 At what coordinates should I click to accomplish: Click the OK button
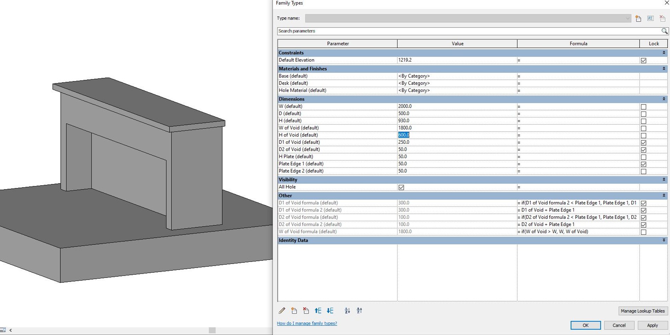point(586,325)
